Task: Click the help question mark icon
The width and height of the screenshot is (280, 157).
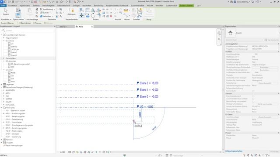Action: (x=258, y=2)
